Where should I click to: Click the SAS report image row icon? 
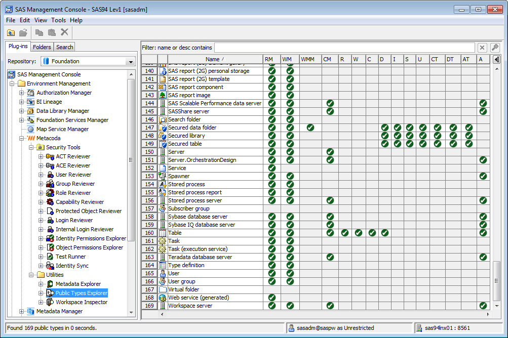coord(162,95)
